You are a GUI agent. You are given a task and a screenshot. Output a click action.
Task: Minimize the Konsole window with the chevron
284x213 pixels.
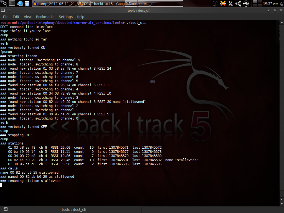268,10
